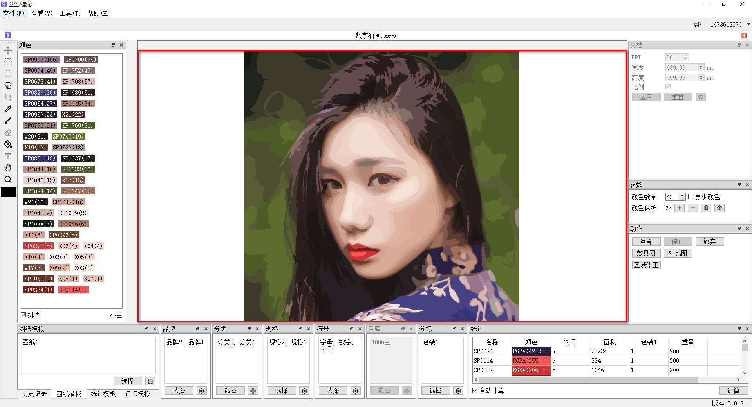Viewport: 752px width, 407px height.
Task: Pick the red SP0272(5) color swatch
Action: tap(38, 246)
